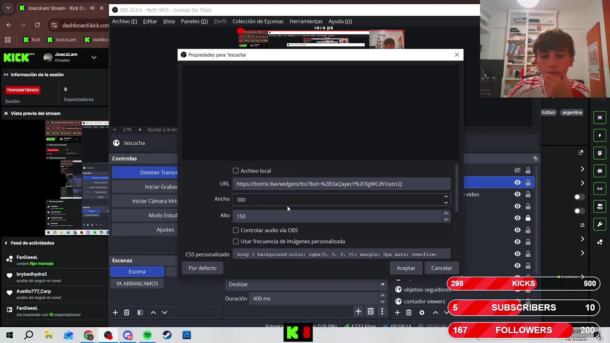Add a new scene in OBS Escenas panel
The height and width of the screenshot is (343, 610).
[115, 313]
